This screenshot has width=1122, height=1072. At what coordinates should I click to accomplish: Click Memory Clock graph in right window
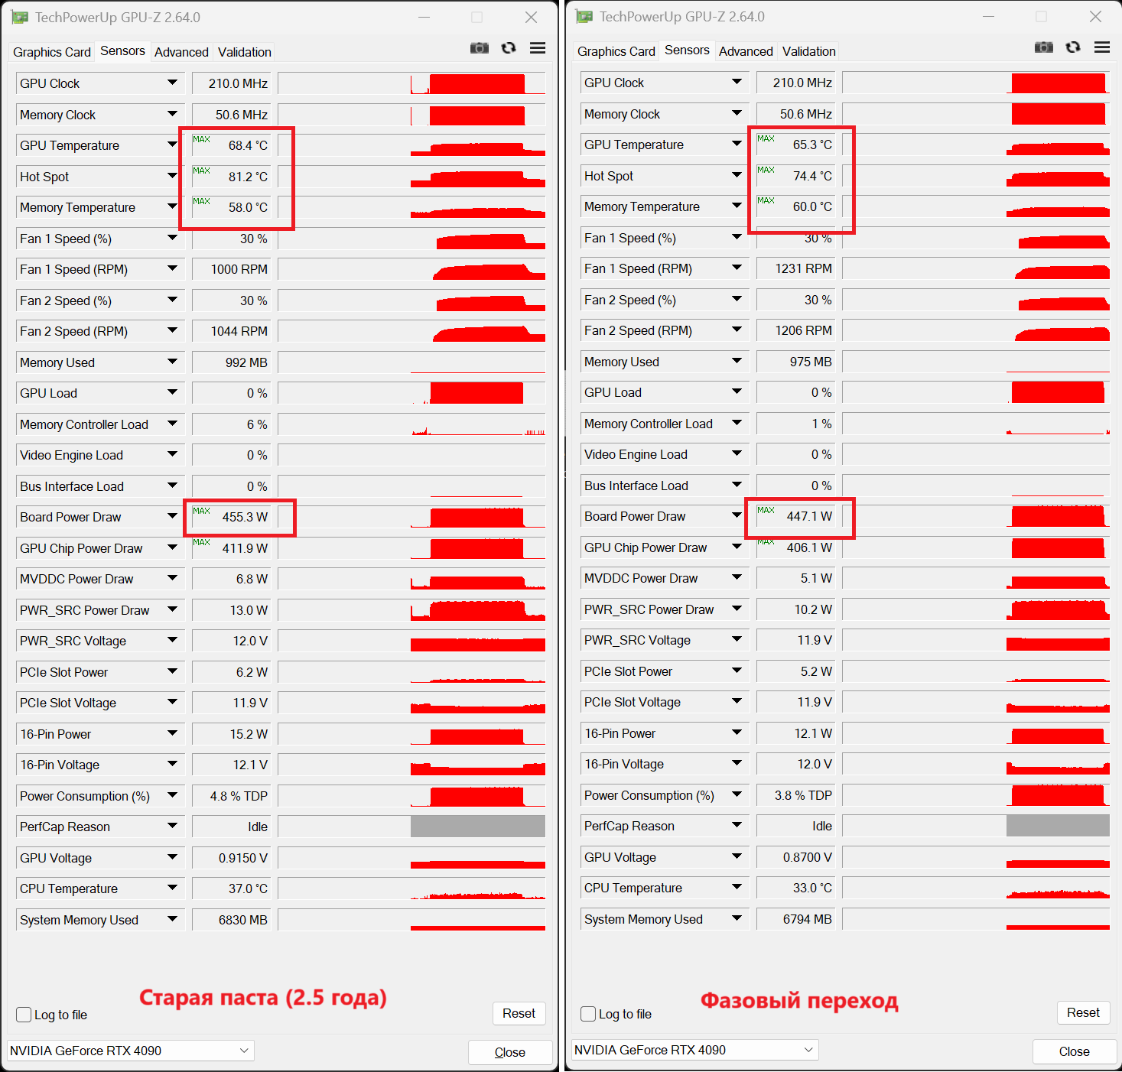point(976,114)
